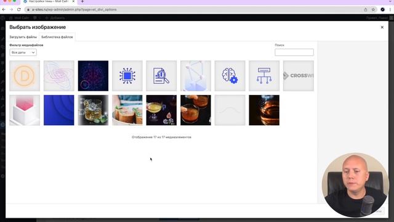
Task: Select the yellow cocktail coupe thumbnail
Action: point(161,110)
